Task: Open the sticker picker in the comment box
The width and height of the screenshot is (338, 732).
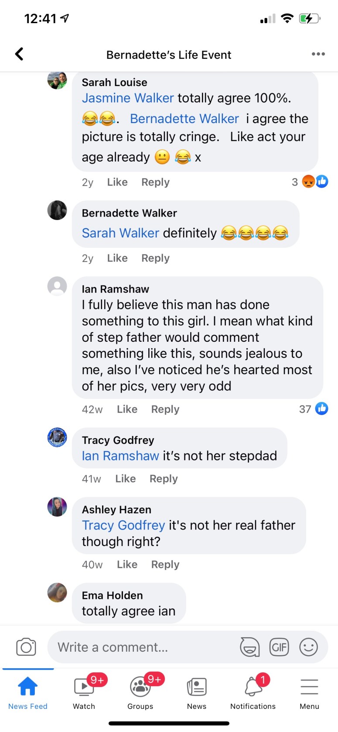Action: click(249, 647)
